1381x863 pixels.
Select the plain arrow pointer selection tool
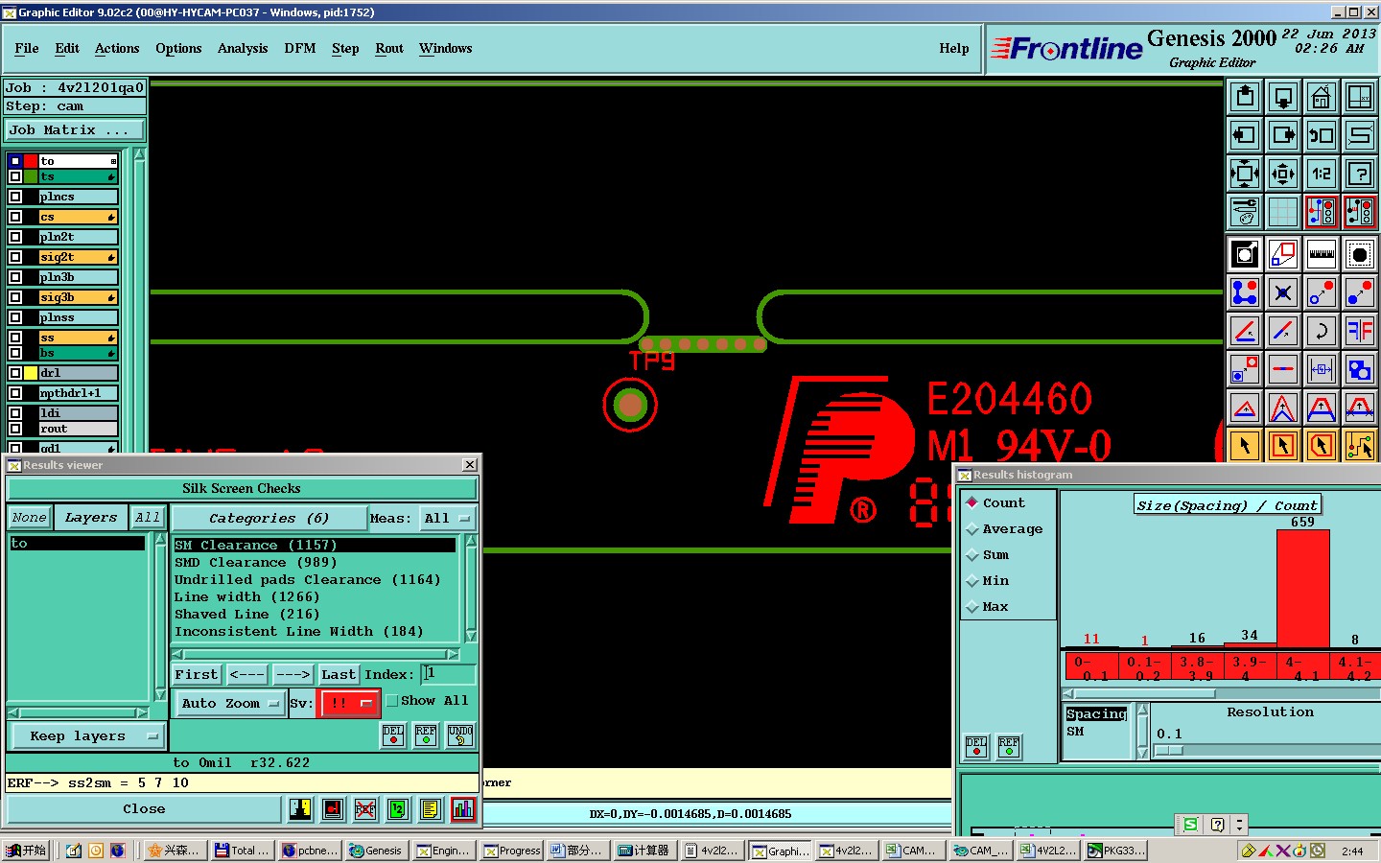pos(1245,446)
